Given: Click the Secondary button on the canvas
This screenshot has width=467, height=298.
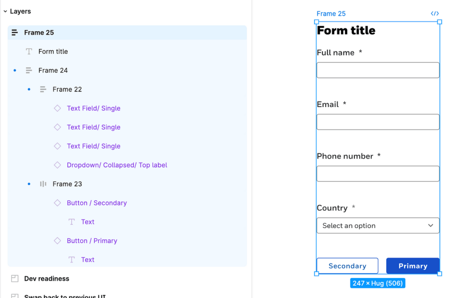Looking at the screenshot, I should tap(347, 266).
